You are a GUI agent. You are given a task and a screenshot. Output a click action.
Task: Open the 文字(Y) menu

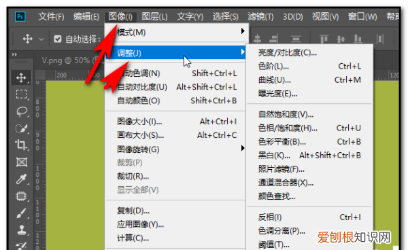pyautogui.click(x=190, y=17)
